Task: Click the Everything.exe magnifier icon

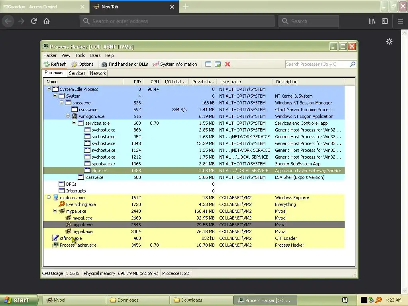Action: [62, 204]
